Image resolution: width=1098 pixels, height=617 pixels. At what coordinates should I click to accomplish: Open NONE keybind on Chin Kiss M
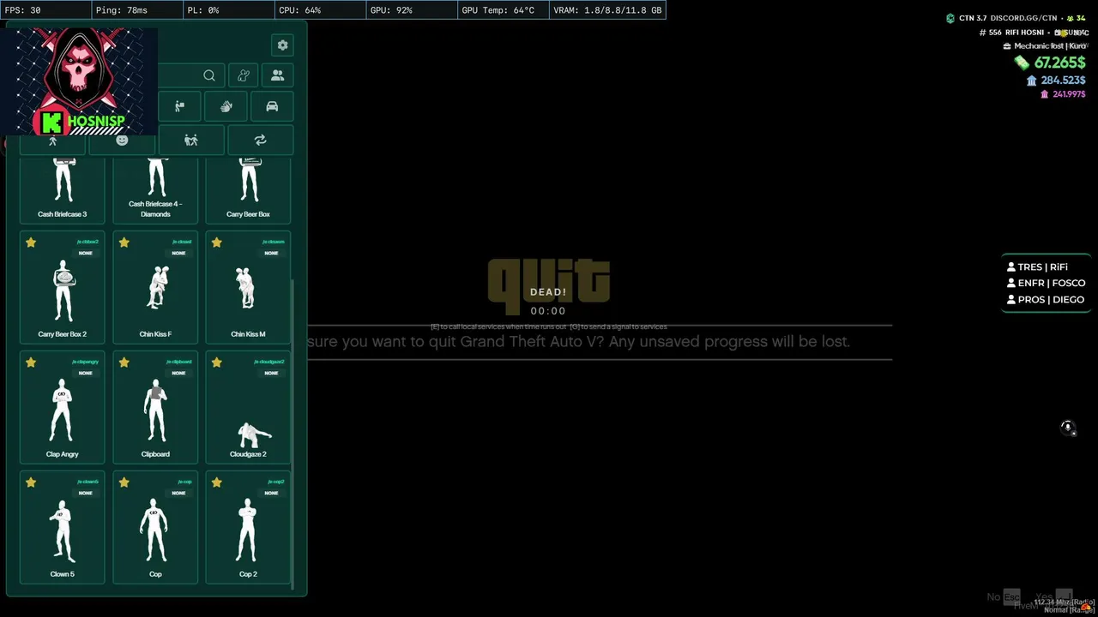271,253
